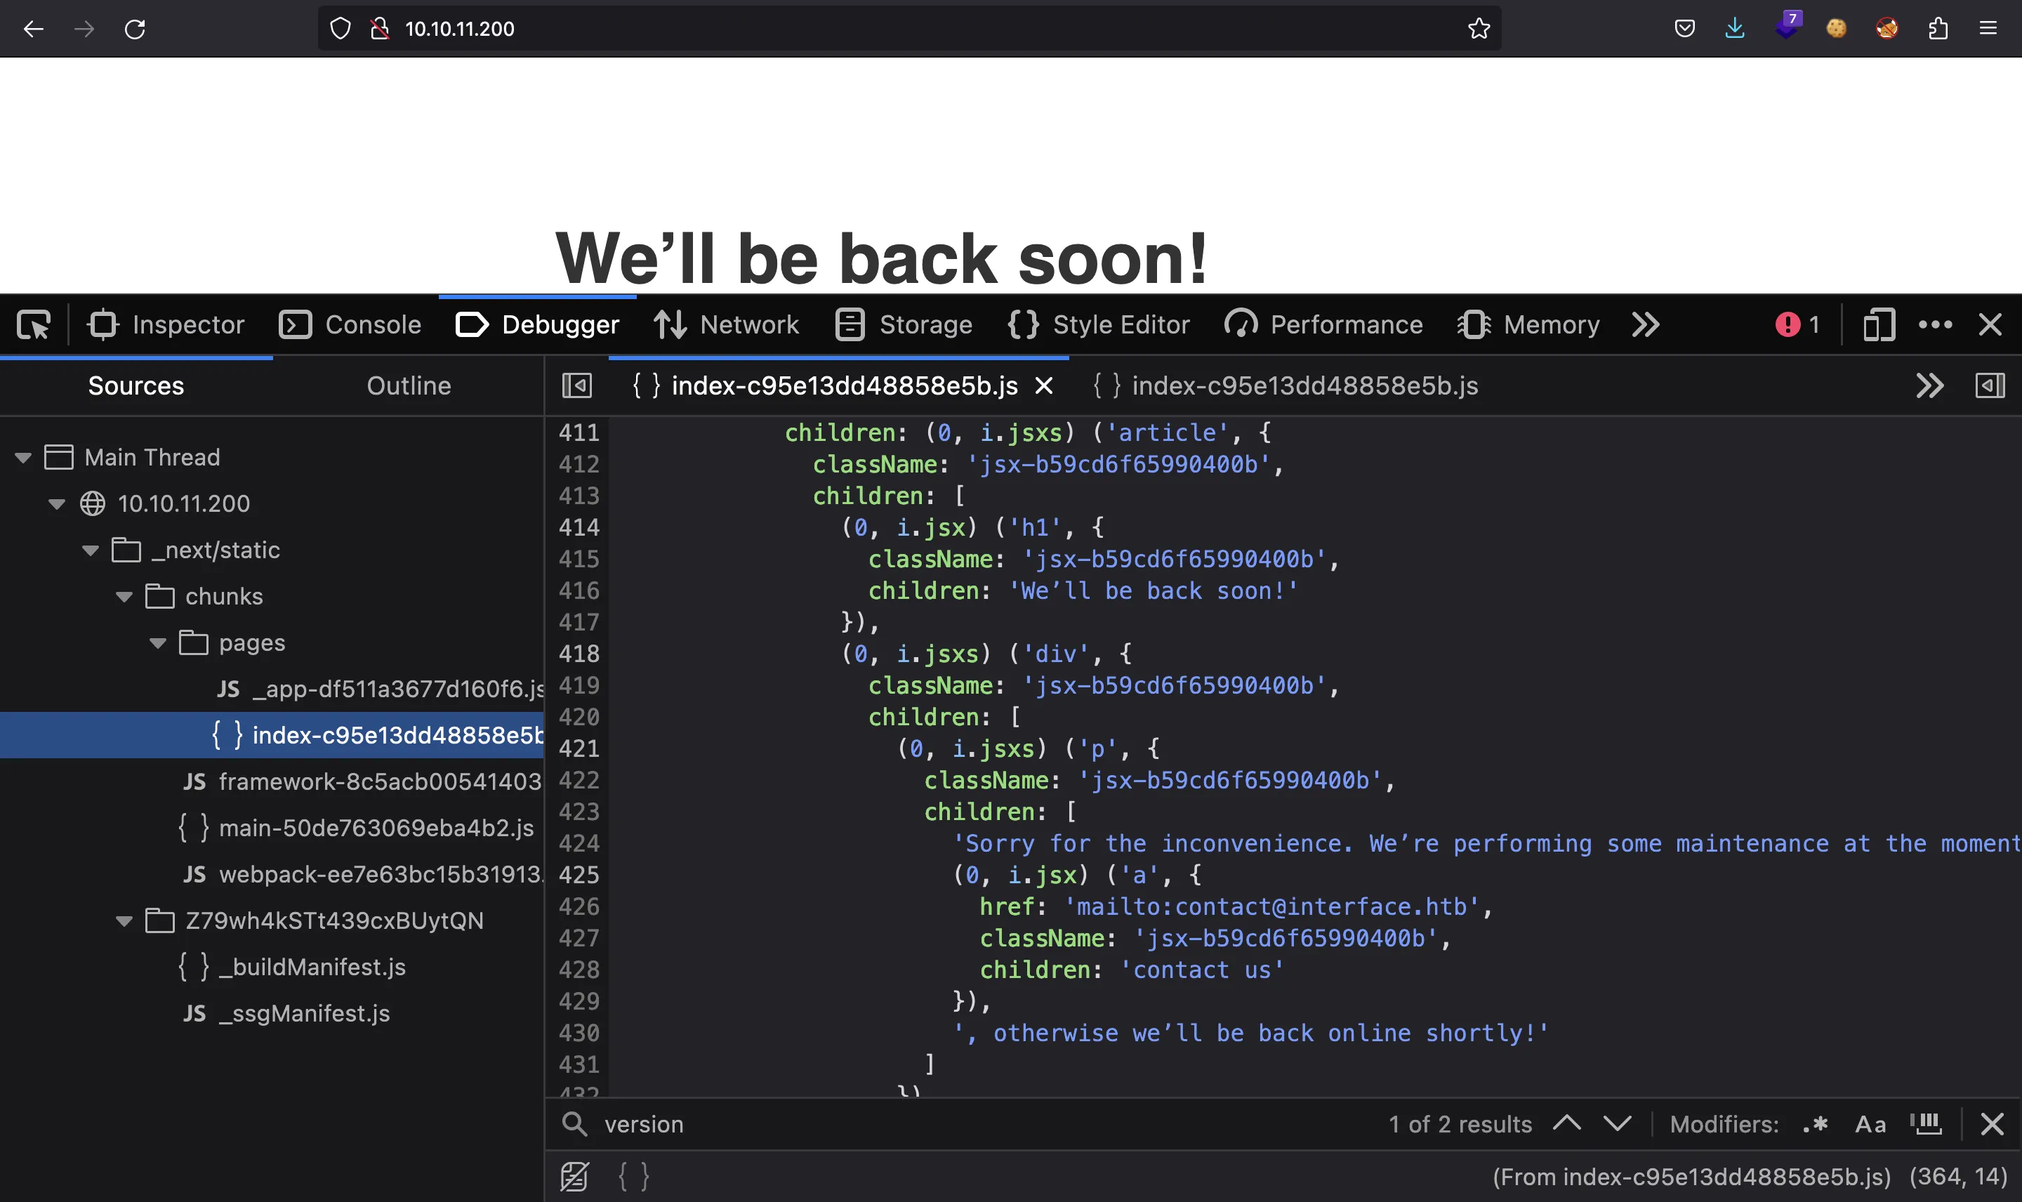Show hidden editor tabs with double chevron

point(1930,385)
